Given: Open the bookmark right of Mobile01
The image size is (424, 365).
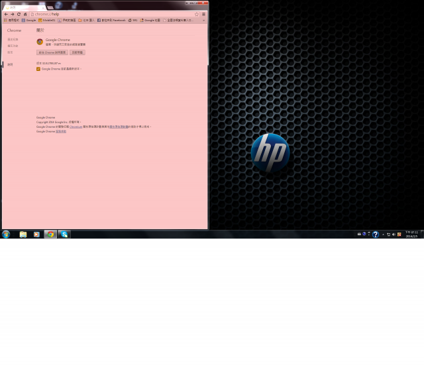Looking at the screenshot, I should click(67, 20).
